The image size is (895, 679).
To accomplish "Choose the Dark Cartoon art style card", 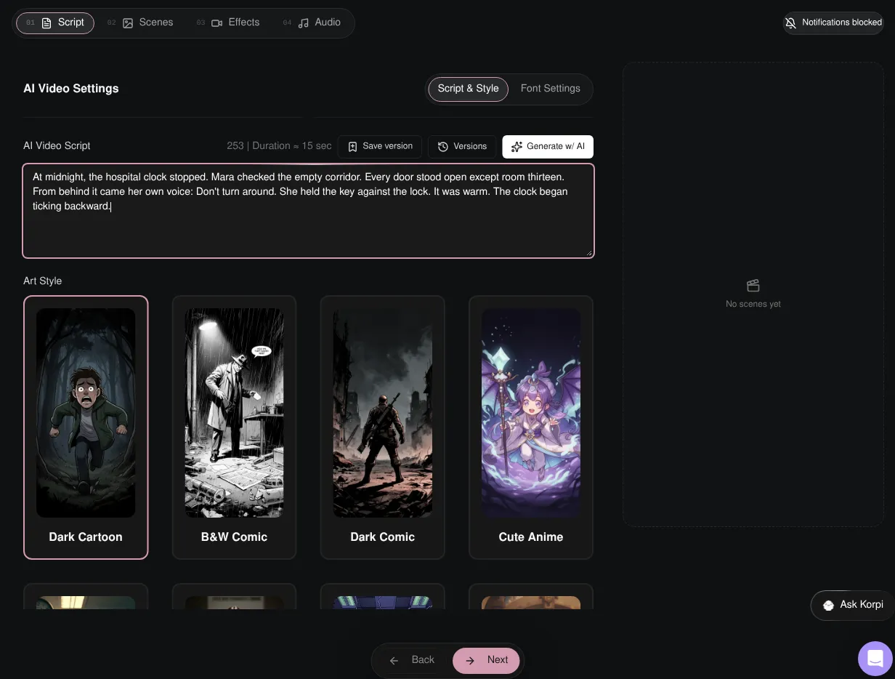I will coord(86,427).
